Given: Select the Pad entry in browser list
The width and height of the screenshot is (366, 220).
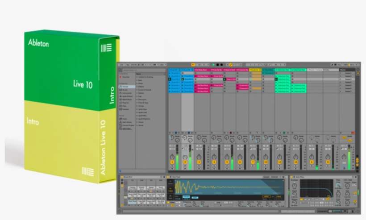Looking at the screenshot, I should 140,96.
